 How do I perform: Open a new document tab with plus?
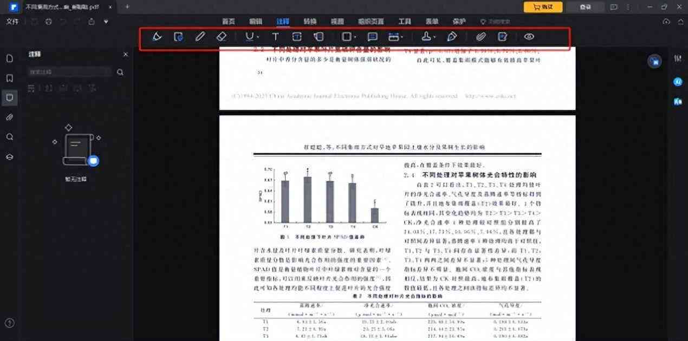click(x=127, y=6)
